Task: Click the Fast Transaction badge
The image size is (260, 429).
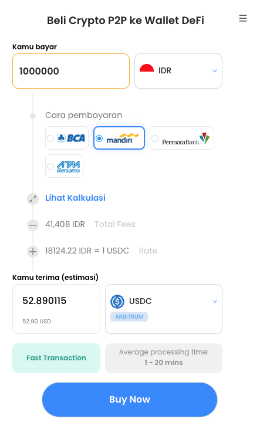Action: tap(56, 358)
